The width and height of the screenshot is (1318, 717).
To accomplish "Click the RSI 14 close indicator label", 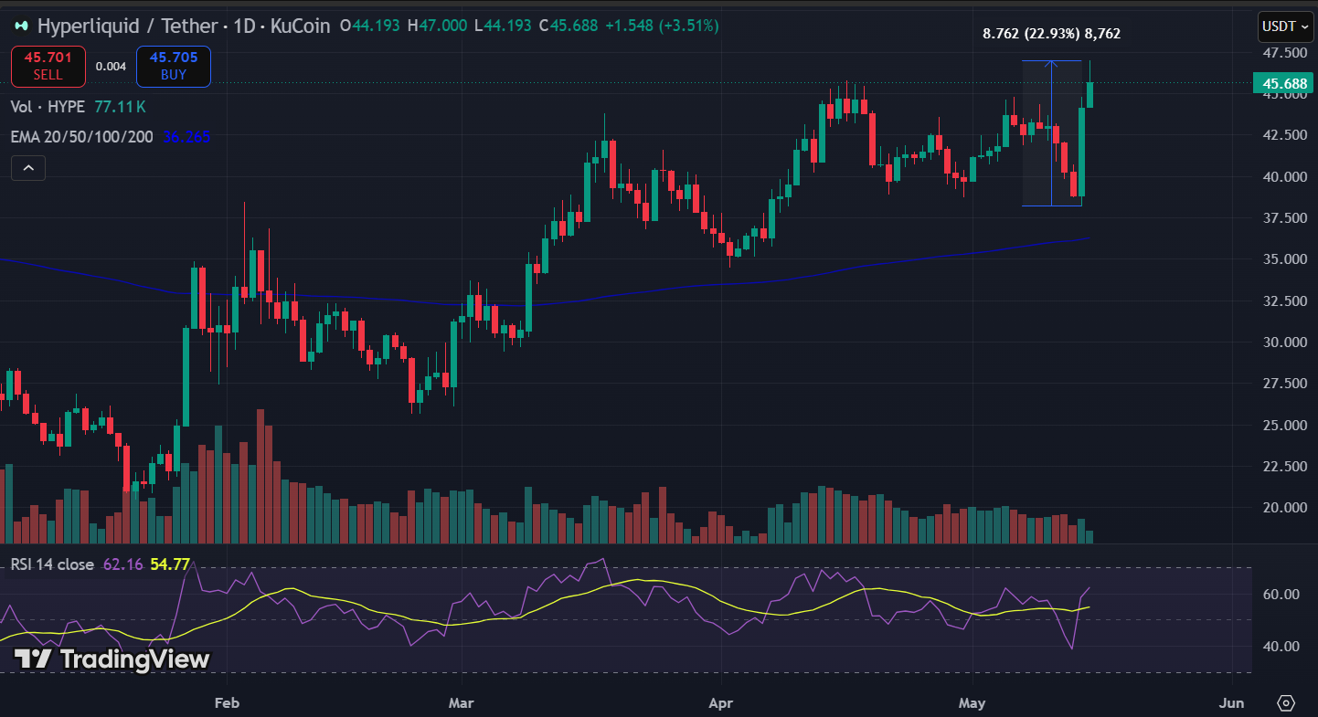I will coord(52,564).
